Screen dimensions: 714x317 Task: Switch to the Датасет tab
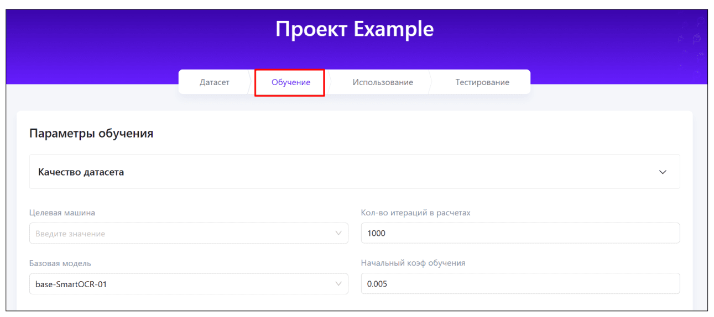click(214, 82)
